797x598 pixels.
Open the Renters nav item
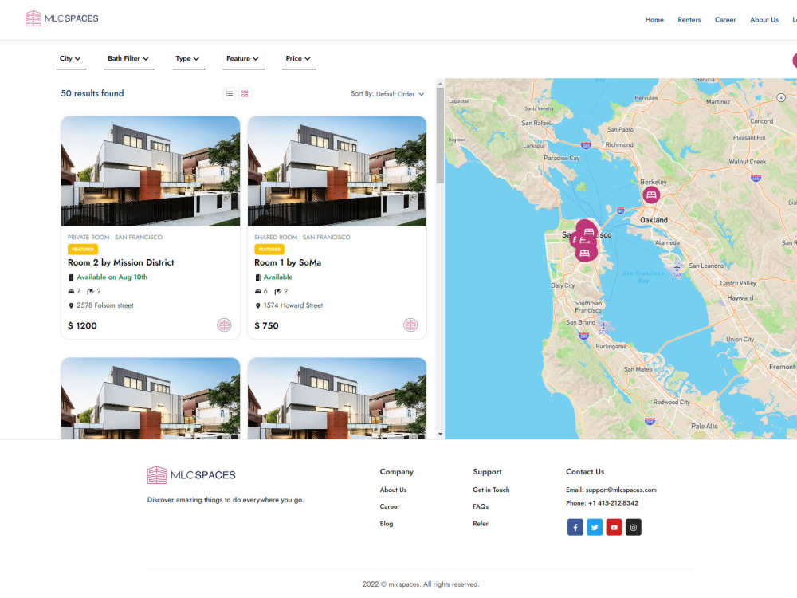(x=689, y=20)
